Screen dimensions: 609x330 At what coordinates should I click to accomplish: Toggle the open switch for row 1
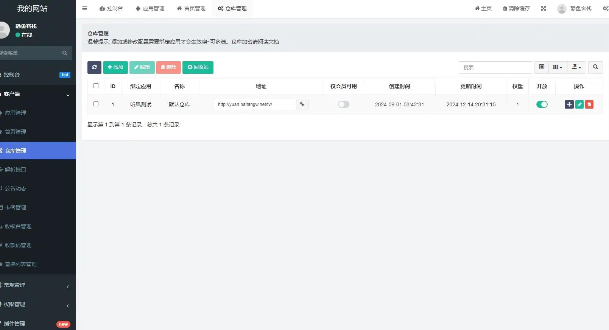542,104
